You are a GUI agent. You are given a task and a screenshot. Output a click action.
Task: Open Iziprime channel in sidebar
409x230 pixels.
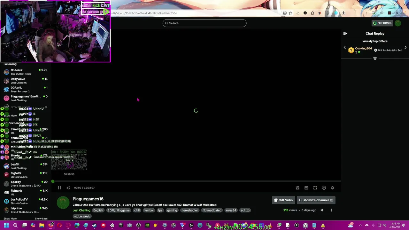(26, 210)
